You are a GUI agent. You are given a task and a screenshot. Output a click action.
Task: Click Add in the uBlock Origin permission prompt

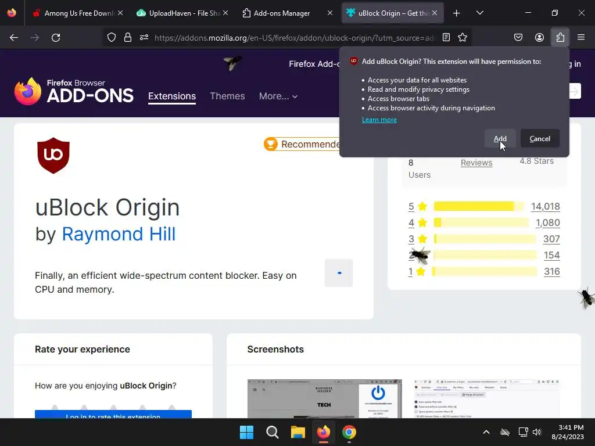coord(500,139)
